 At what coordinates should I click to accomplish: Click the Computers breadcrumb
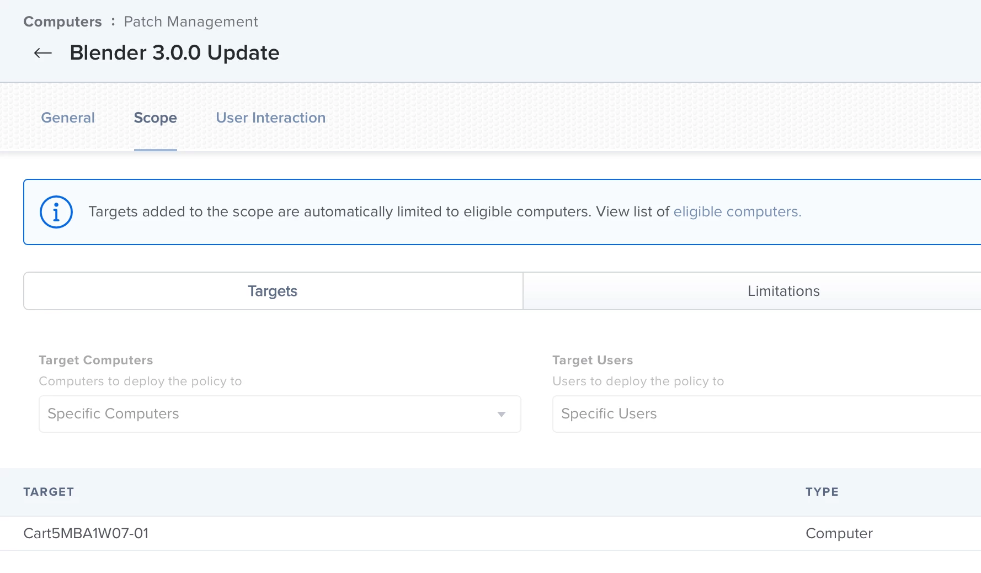[x=63, y=22]
